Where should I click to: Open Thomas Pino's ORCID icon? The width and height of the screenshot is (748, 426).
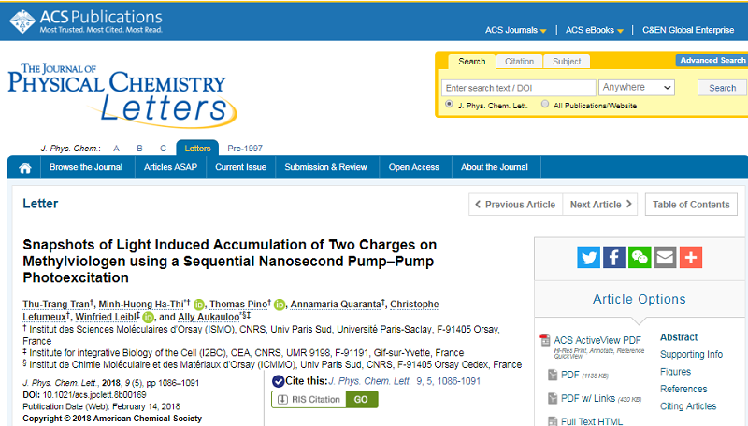tap(279, 305)
